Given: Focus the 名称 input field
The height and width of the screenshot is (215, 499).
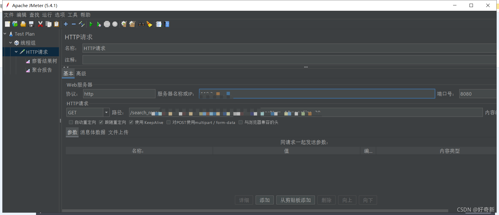Looking at the screenshot, I should click(289, 48).
